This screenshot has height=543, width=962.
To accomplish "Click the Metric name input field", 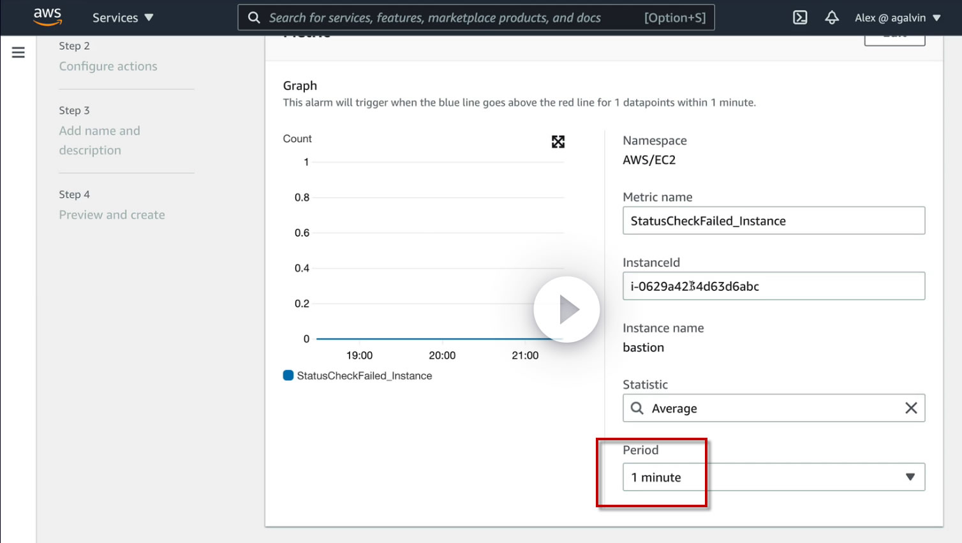I will click(773, 221).
